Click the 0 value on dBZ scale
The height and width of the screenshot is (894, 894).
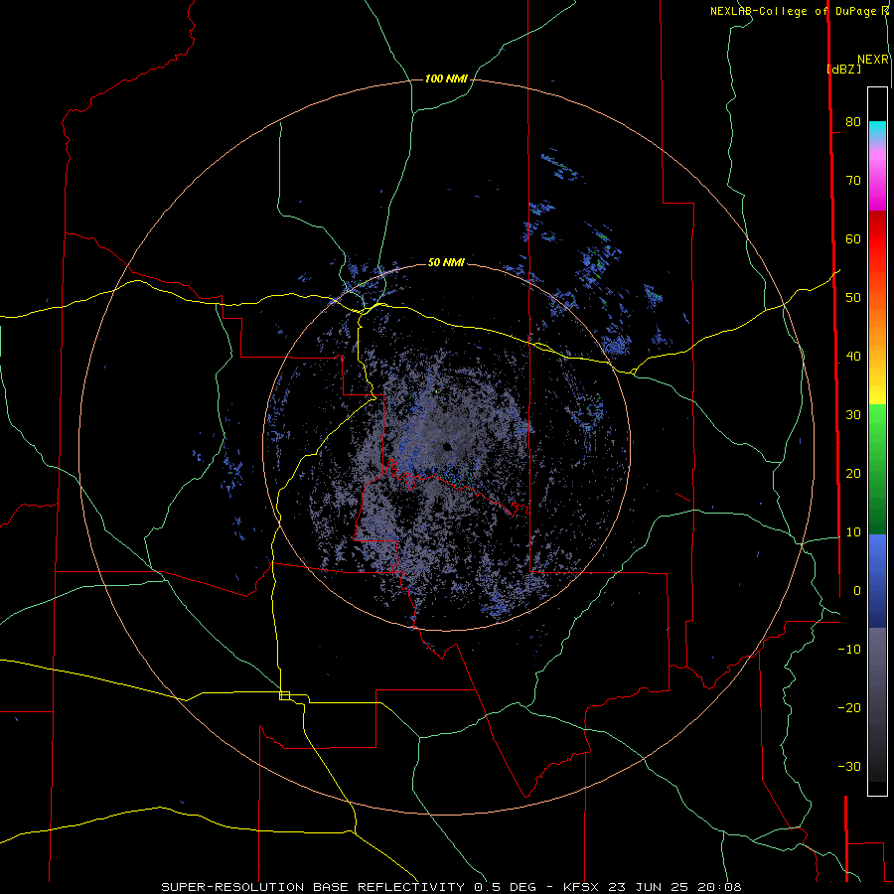pyautogui.click(x=857, y=591)
